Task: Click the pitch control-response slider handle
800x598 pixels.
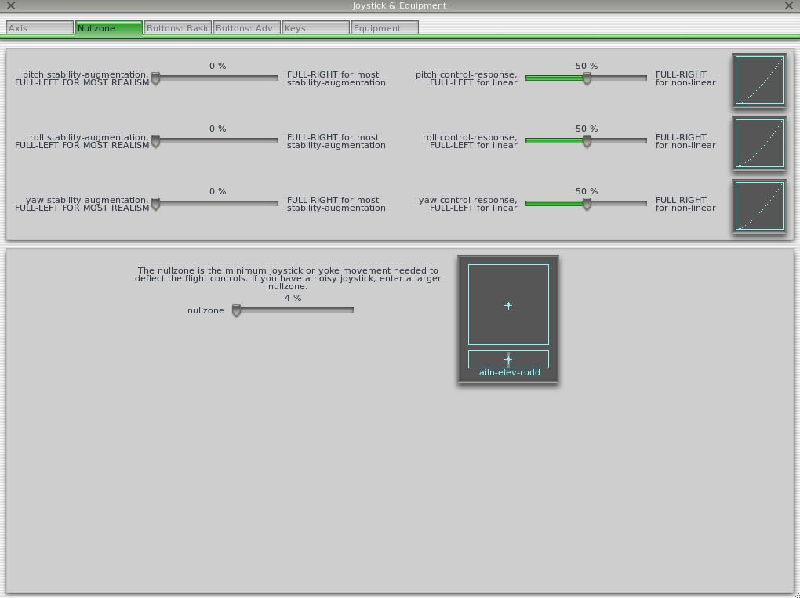Action: (x=587, y=78)
